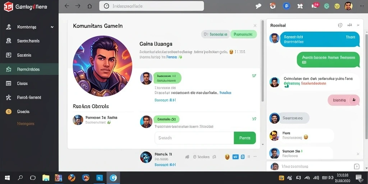Expand the Komantaga sidebar chevron
Viewport: 368px width, 184px height.
point(52,27)
